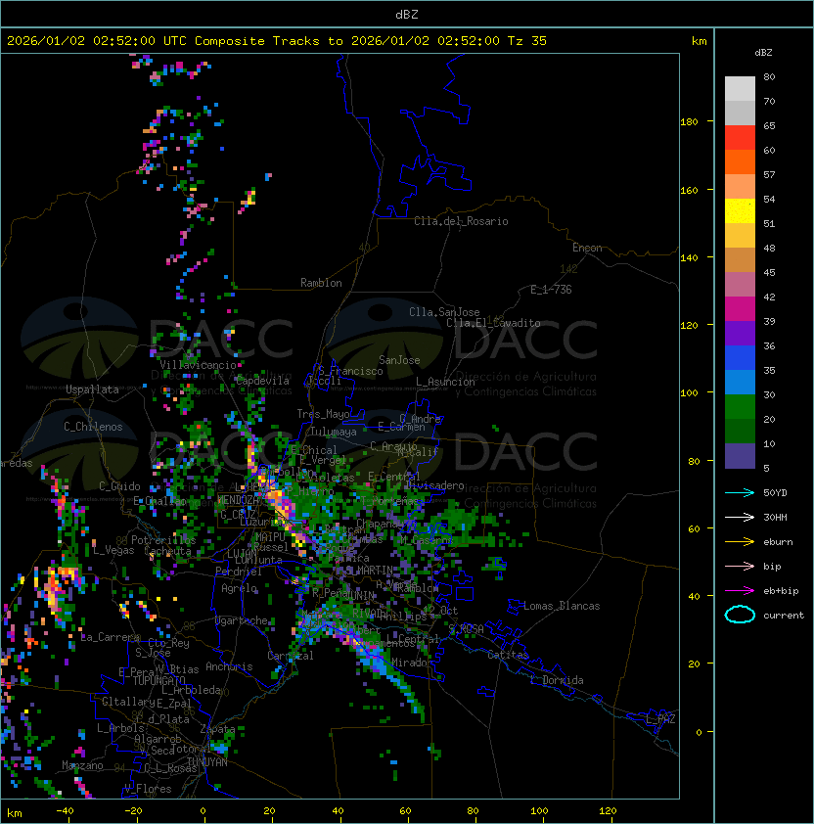Click the 'Tz 35' header value
This screenshot has height=824, width=814.
[527, 41]
